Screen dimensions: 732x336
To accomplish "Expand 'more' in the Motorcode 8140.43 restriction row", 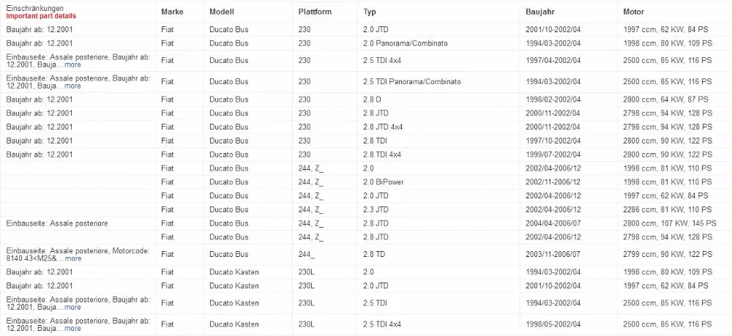I will pos(72,258).
